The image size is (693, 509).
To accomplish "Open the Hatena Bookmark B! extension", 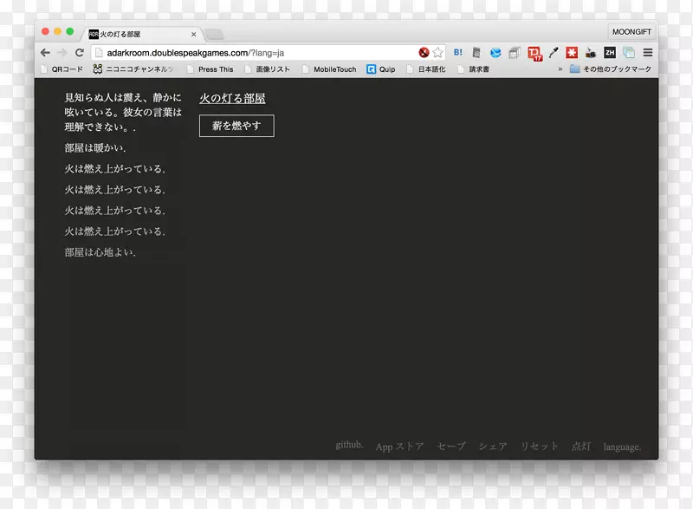I will [457, 52].
